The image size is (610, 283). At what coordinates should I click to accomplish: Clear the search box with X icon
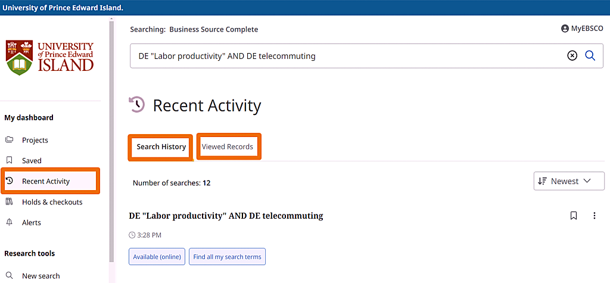(x=572, y=55)
